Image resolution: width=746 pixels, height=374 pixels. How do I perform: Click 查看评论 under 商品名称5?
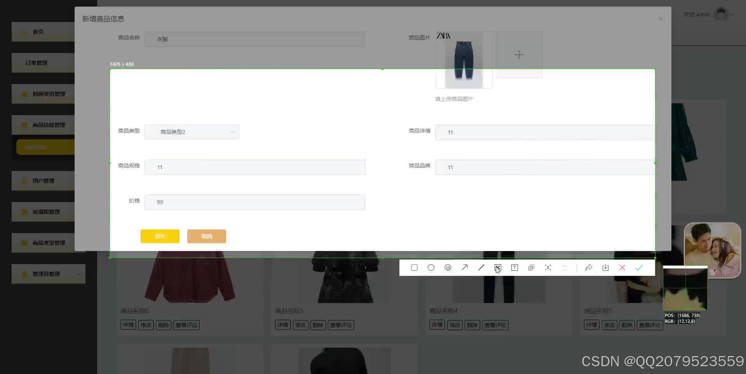(341, 325)
